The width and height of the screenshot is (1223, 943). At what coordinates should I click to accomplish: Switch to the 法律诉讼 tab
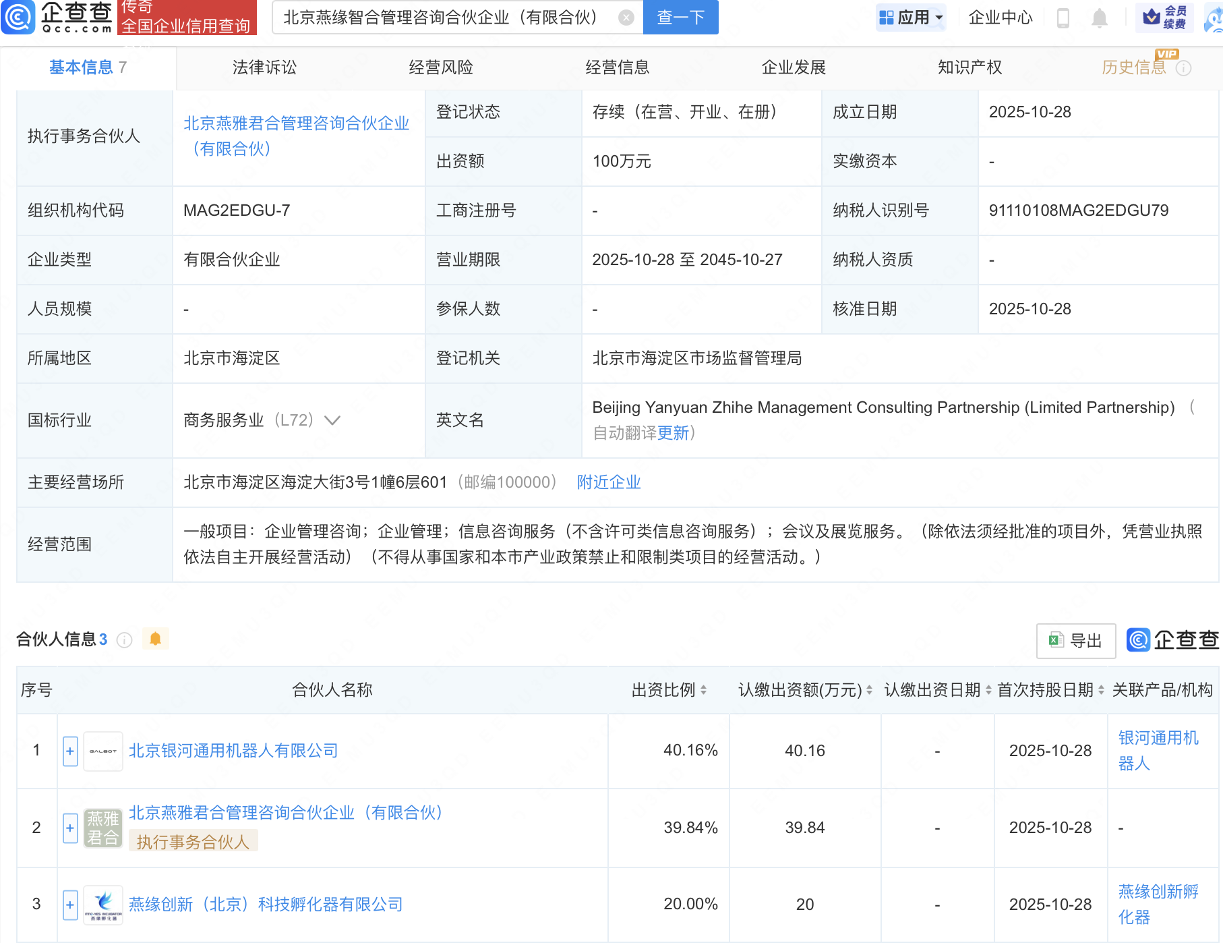tap(264, 67)
